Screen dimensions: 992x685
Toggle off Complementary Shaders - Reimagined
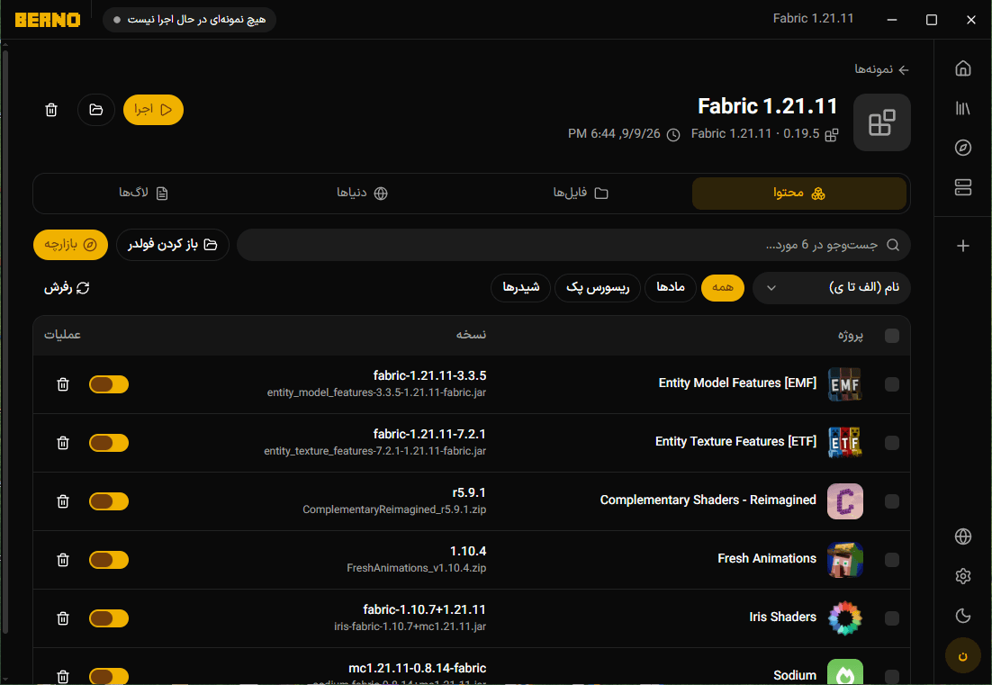click(x=109, y=501)
